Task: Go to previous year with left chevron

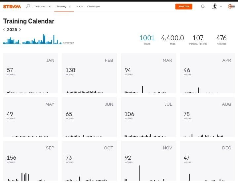Action: point(4,30)
